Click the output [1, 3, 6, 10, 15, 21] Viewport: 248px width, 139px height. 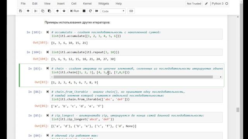tap(69, 43)
